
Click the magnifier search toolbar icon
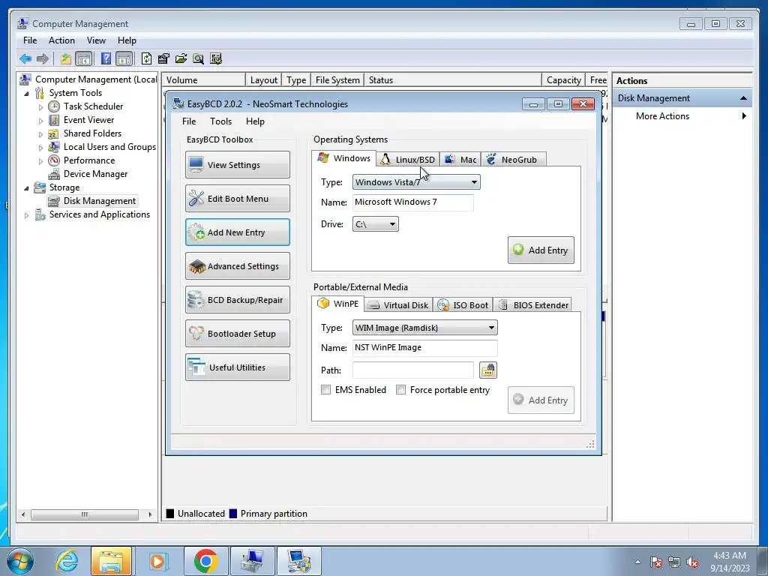point(198,58)
